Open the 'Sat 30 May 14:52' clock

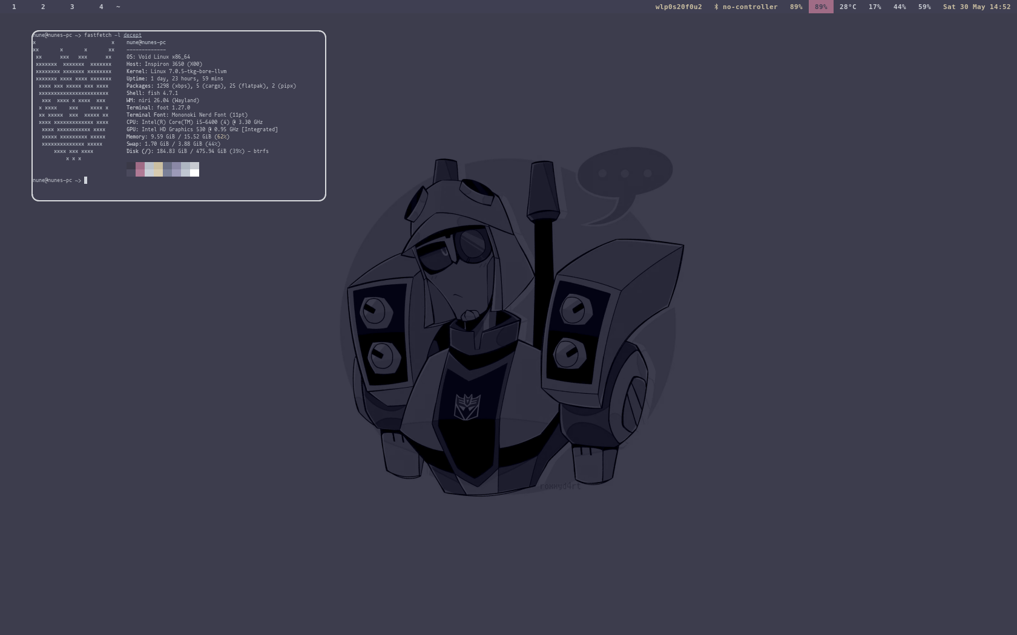[x=976, y=7]
